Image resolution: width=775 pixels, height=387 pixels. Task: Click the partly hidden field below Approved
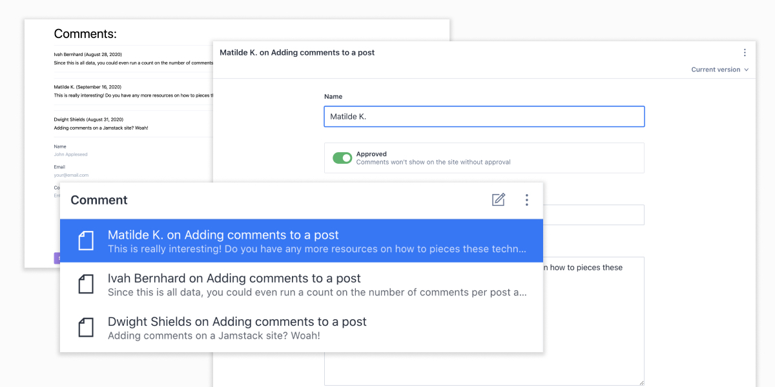click(593, 215)
